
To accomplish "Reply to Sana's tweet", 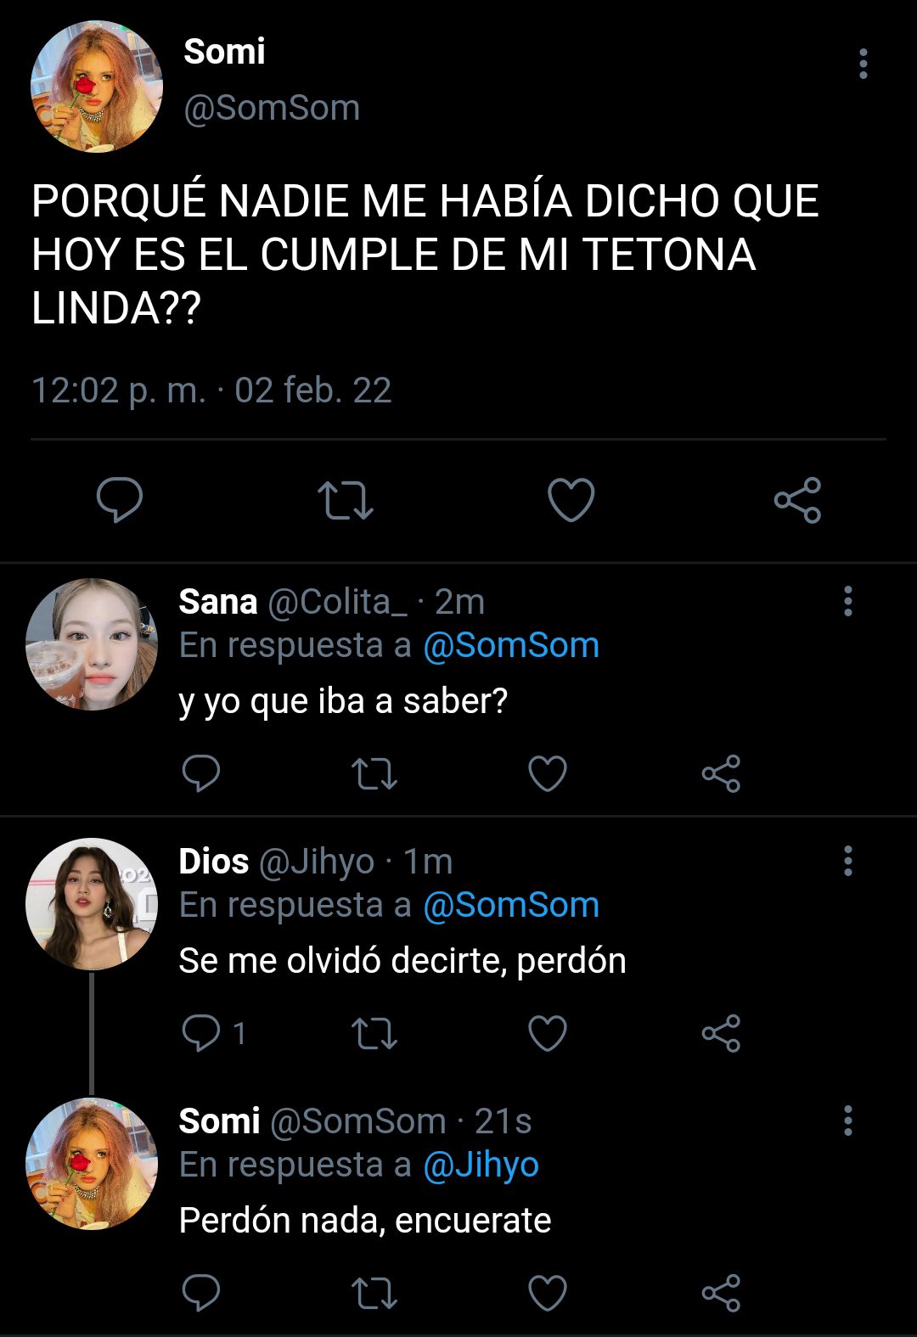I will tap(201, 772).
